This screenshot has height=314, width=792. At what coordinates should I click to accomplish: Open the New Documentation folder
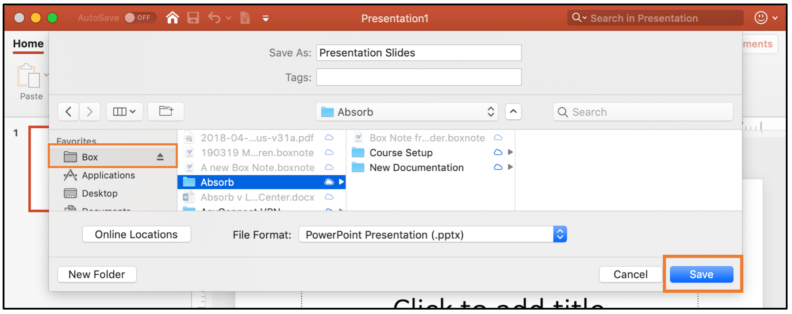pyautogui.click(x=431, y=168)
